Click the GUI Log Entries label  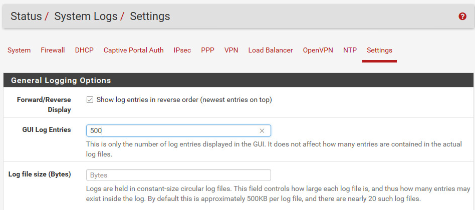click(x=47, y=129)
